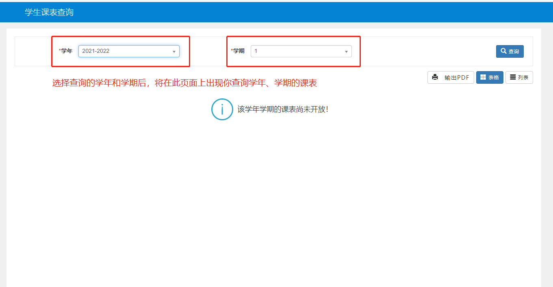Click the printer icon beside 输出PDF

[x=435, y=77]
